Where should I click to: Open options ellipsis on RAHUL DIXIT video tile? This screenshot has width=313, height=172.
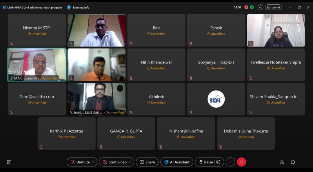[x=120, y=88]
